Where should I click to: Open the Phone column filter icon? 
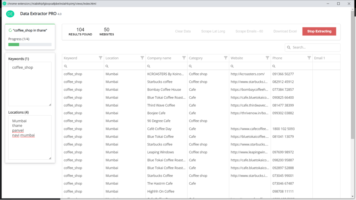pyautogui.click(x=309, y=58)
